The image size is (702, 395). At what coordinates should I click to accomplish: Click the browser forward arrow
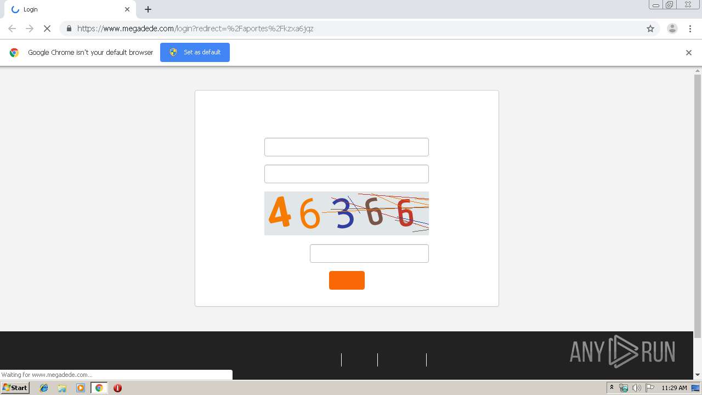30,29
